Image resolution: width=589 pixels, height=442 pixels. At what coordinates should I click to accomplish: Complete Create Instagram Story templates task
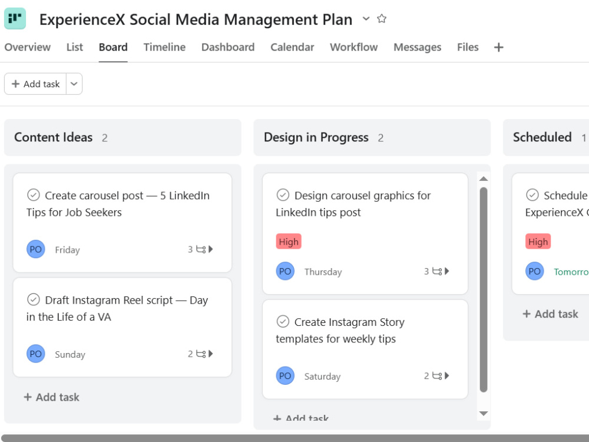pos(283,321)
